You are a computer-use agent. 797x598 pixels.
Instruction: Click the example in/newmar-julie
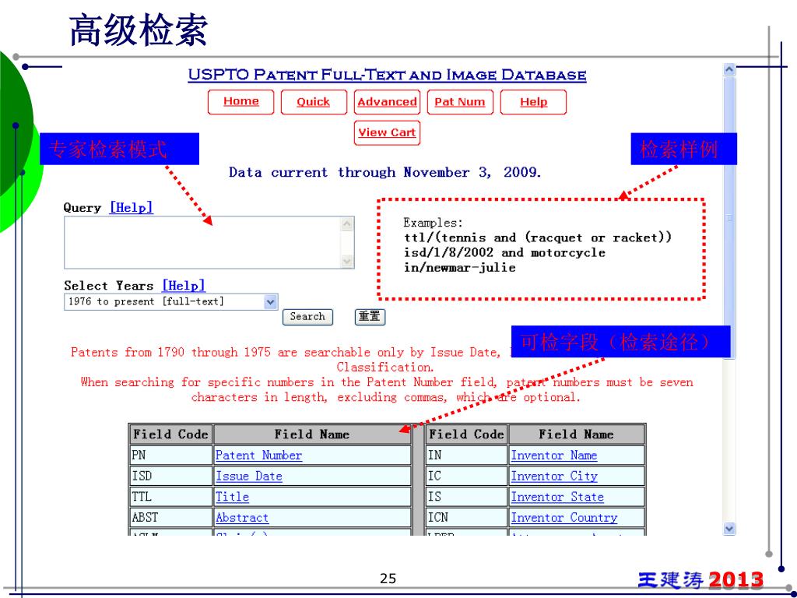click(459, 268)
